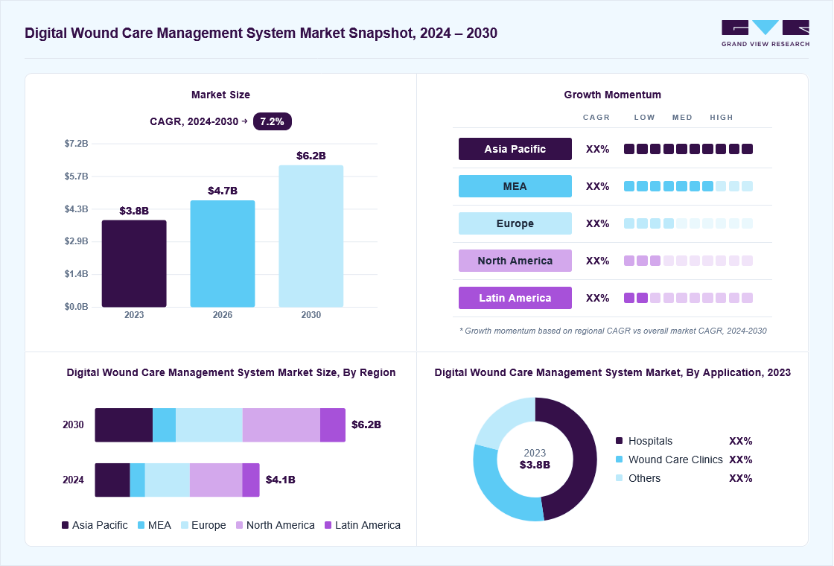Select the 2030 light blue market size bar
Screen dimensions: 834x566
pos(311,236)
